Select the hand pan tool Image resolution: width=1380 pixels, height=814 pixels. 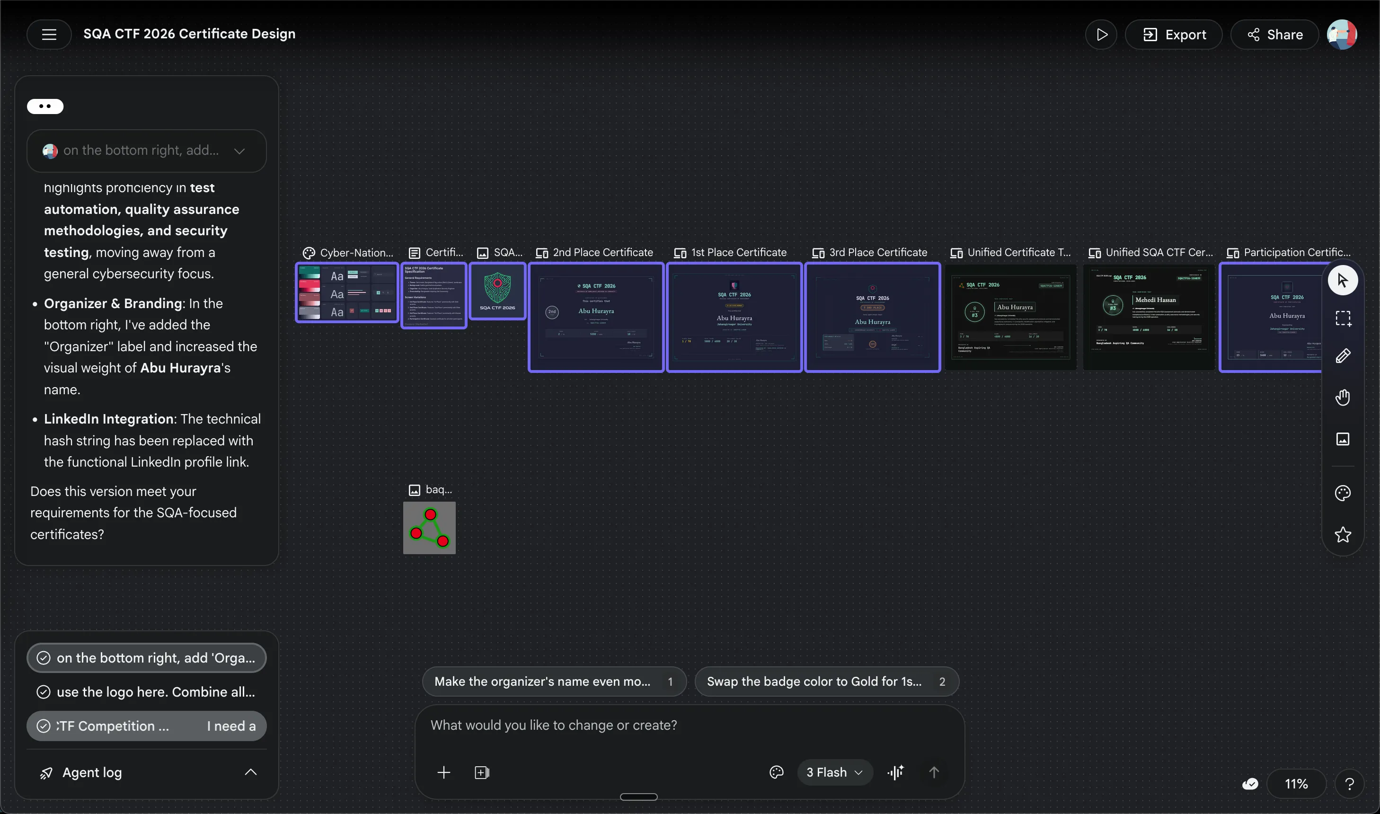[1343, 397]
